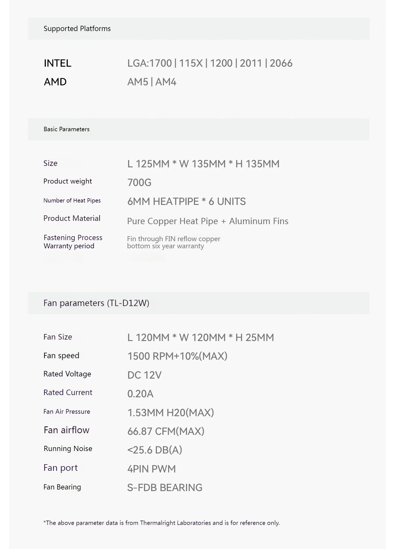This screenshot has height=549, width=395.
Task: Click the 66.87 CFM(MAX) airflow value
Action: pos(166,431)
